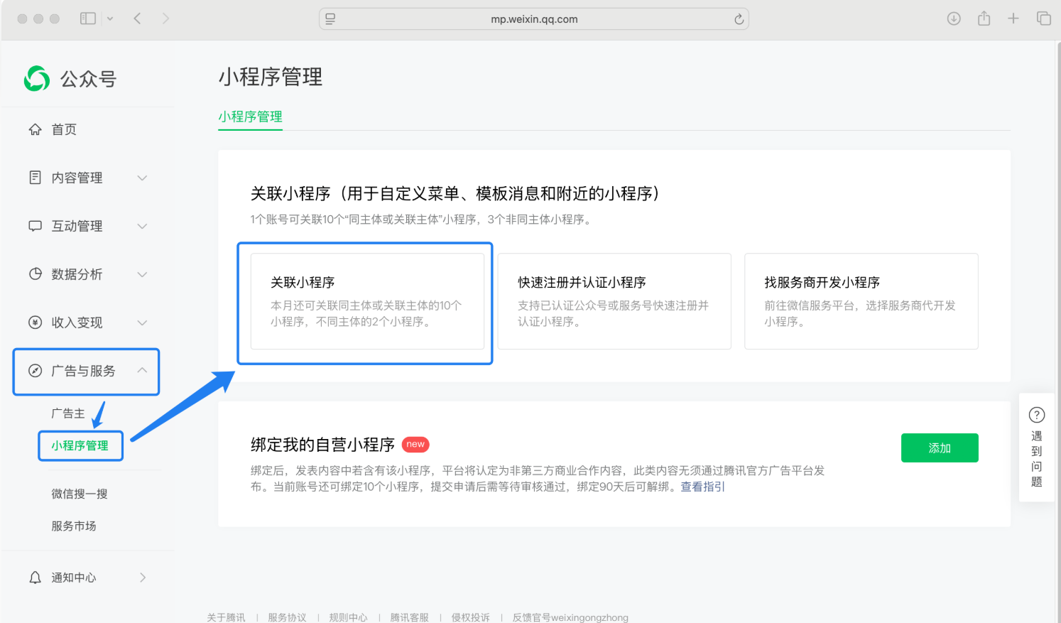Toggle the Safari sidebar icon
The height and width of the screenshot is (623, 1061).
(x=88, y=18)
